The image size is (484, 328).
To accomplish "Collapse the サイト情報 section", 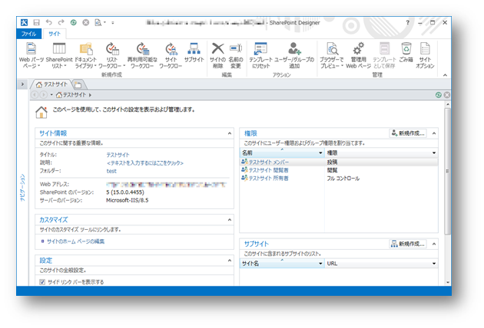I will coord(229,133).
